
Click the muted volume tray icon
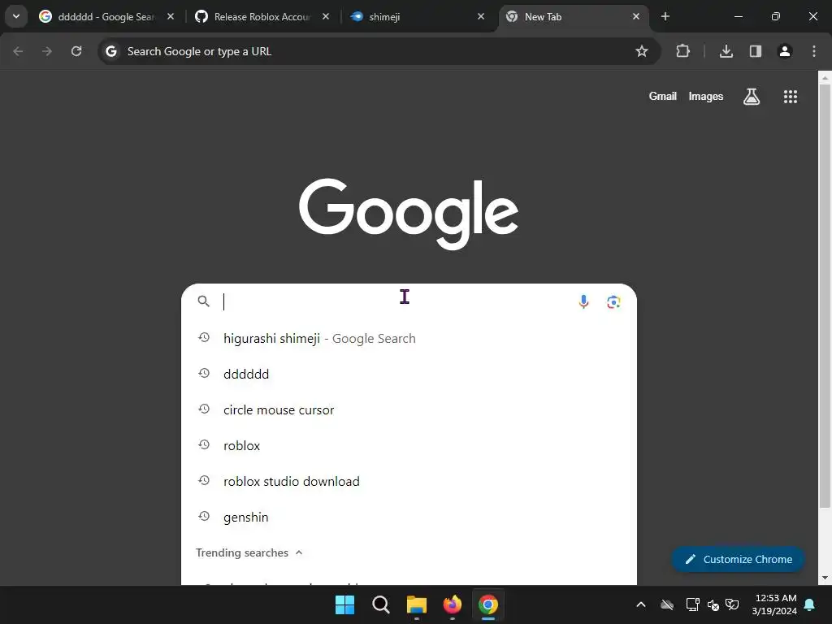click(x=713, y=604)
